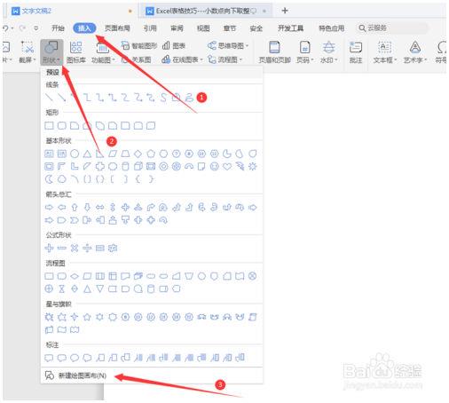Open the 形状 shapes dropdown
Image resolution: width=449 pixels, height=403 pixels.
pos(51,52)
